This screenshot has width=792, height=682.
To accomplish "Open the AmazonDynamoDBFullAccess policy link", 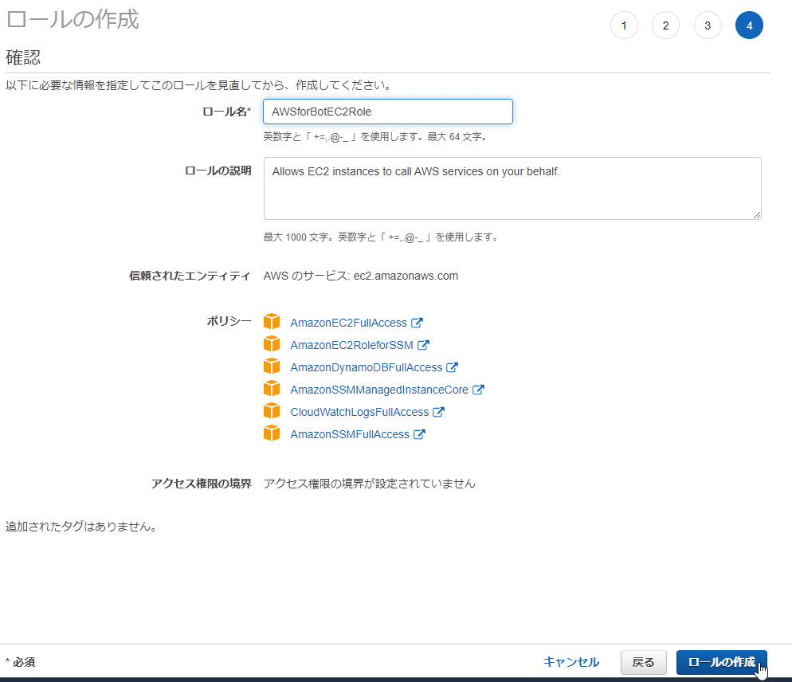I will (366, 366).
